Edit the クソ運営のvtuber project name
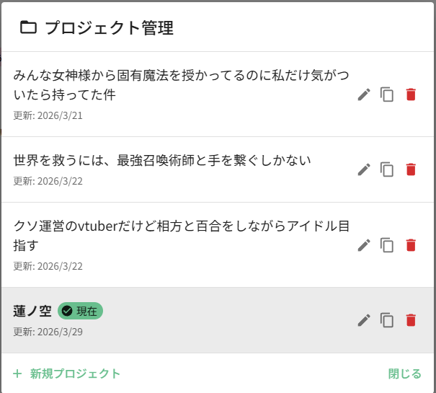This screenshot has height=393, width=436. coord(364,245)
